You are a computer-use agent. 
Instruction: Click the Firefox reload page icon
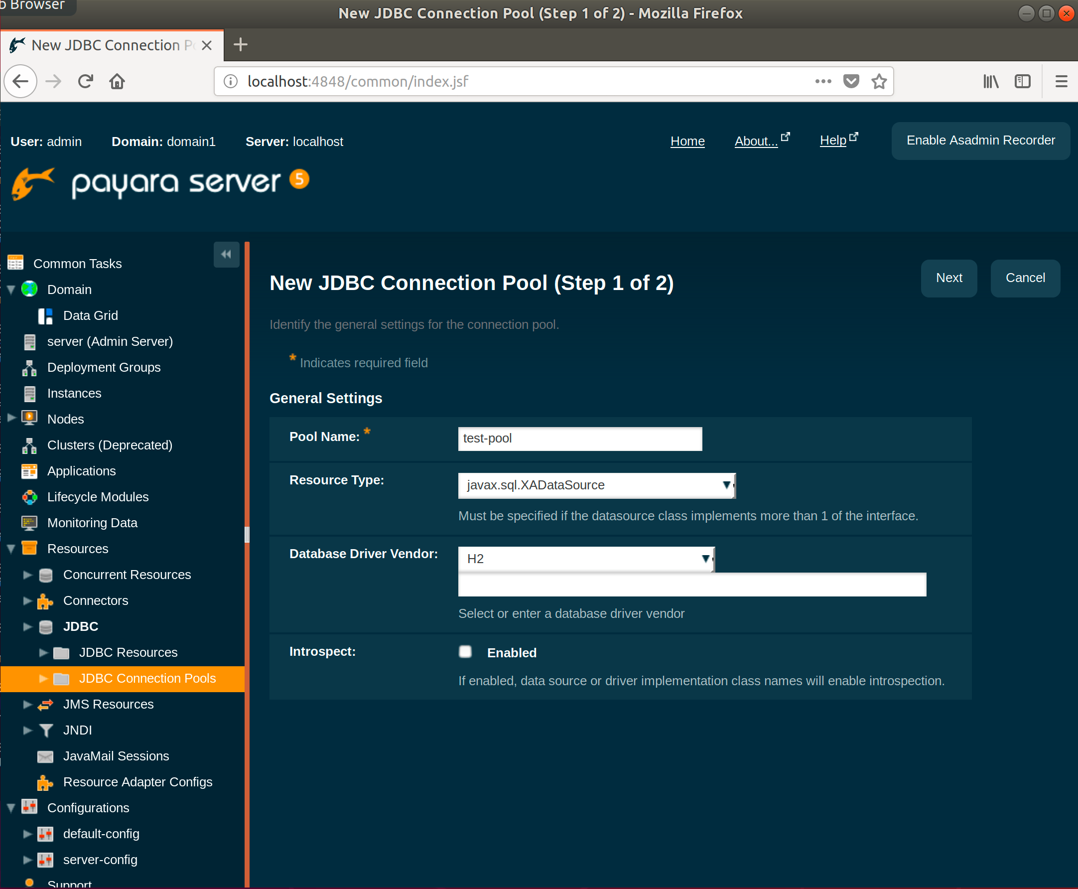86,81
